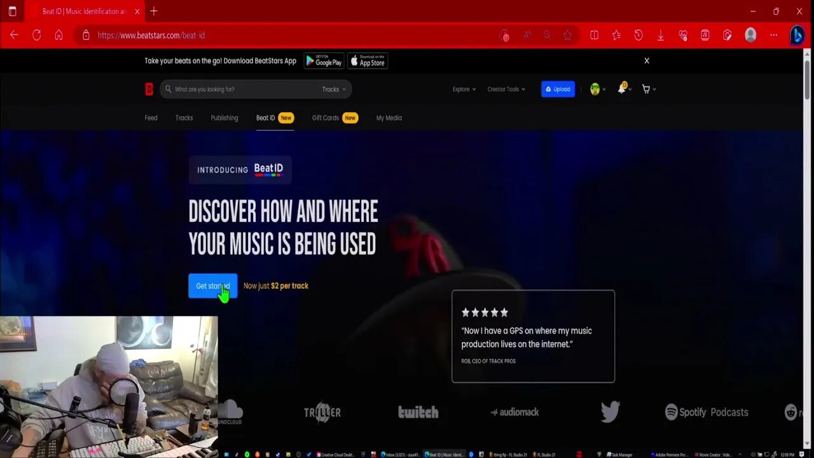The height and width of the screenshot is (458, 814).
Task: Open new tab with plus
Action: [x=153, y=11]
